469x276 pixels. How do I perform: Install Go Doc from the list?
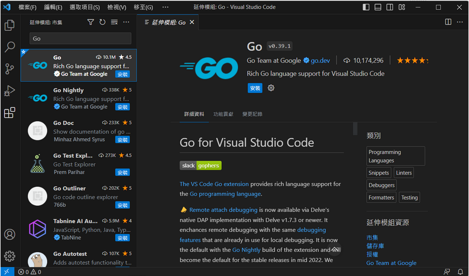tap(123, 140)
